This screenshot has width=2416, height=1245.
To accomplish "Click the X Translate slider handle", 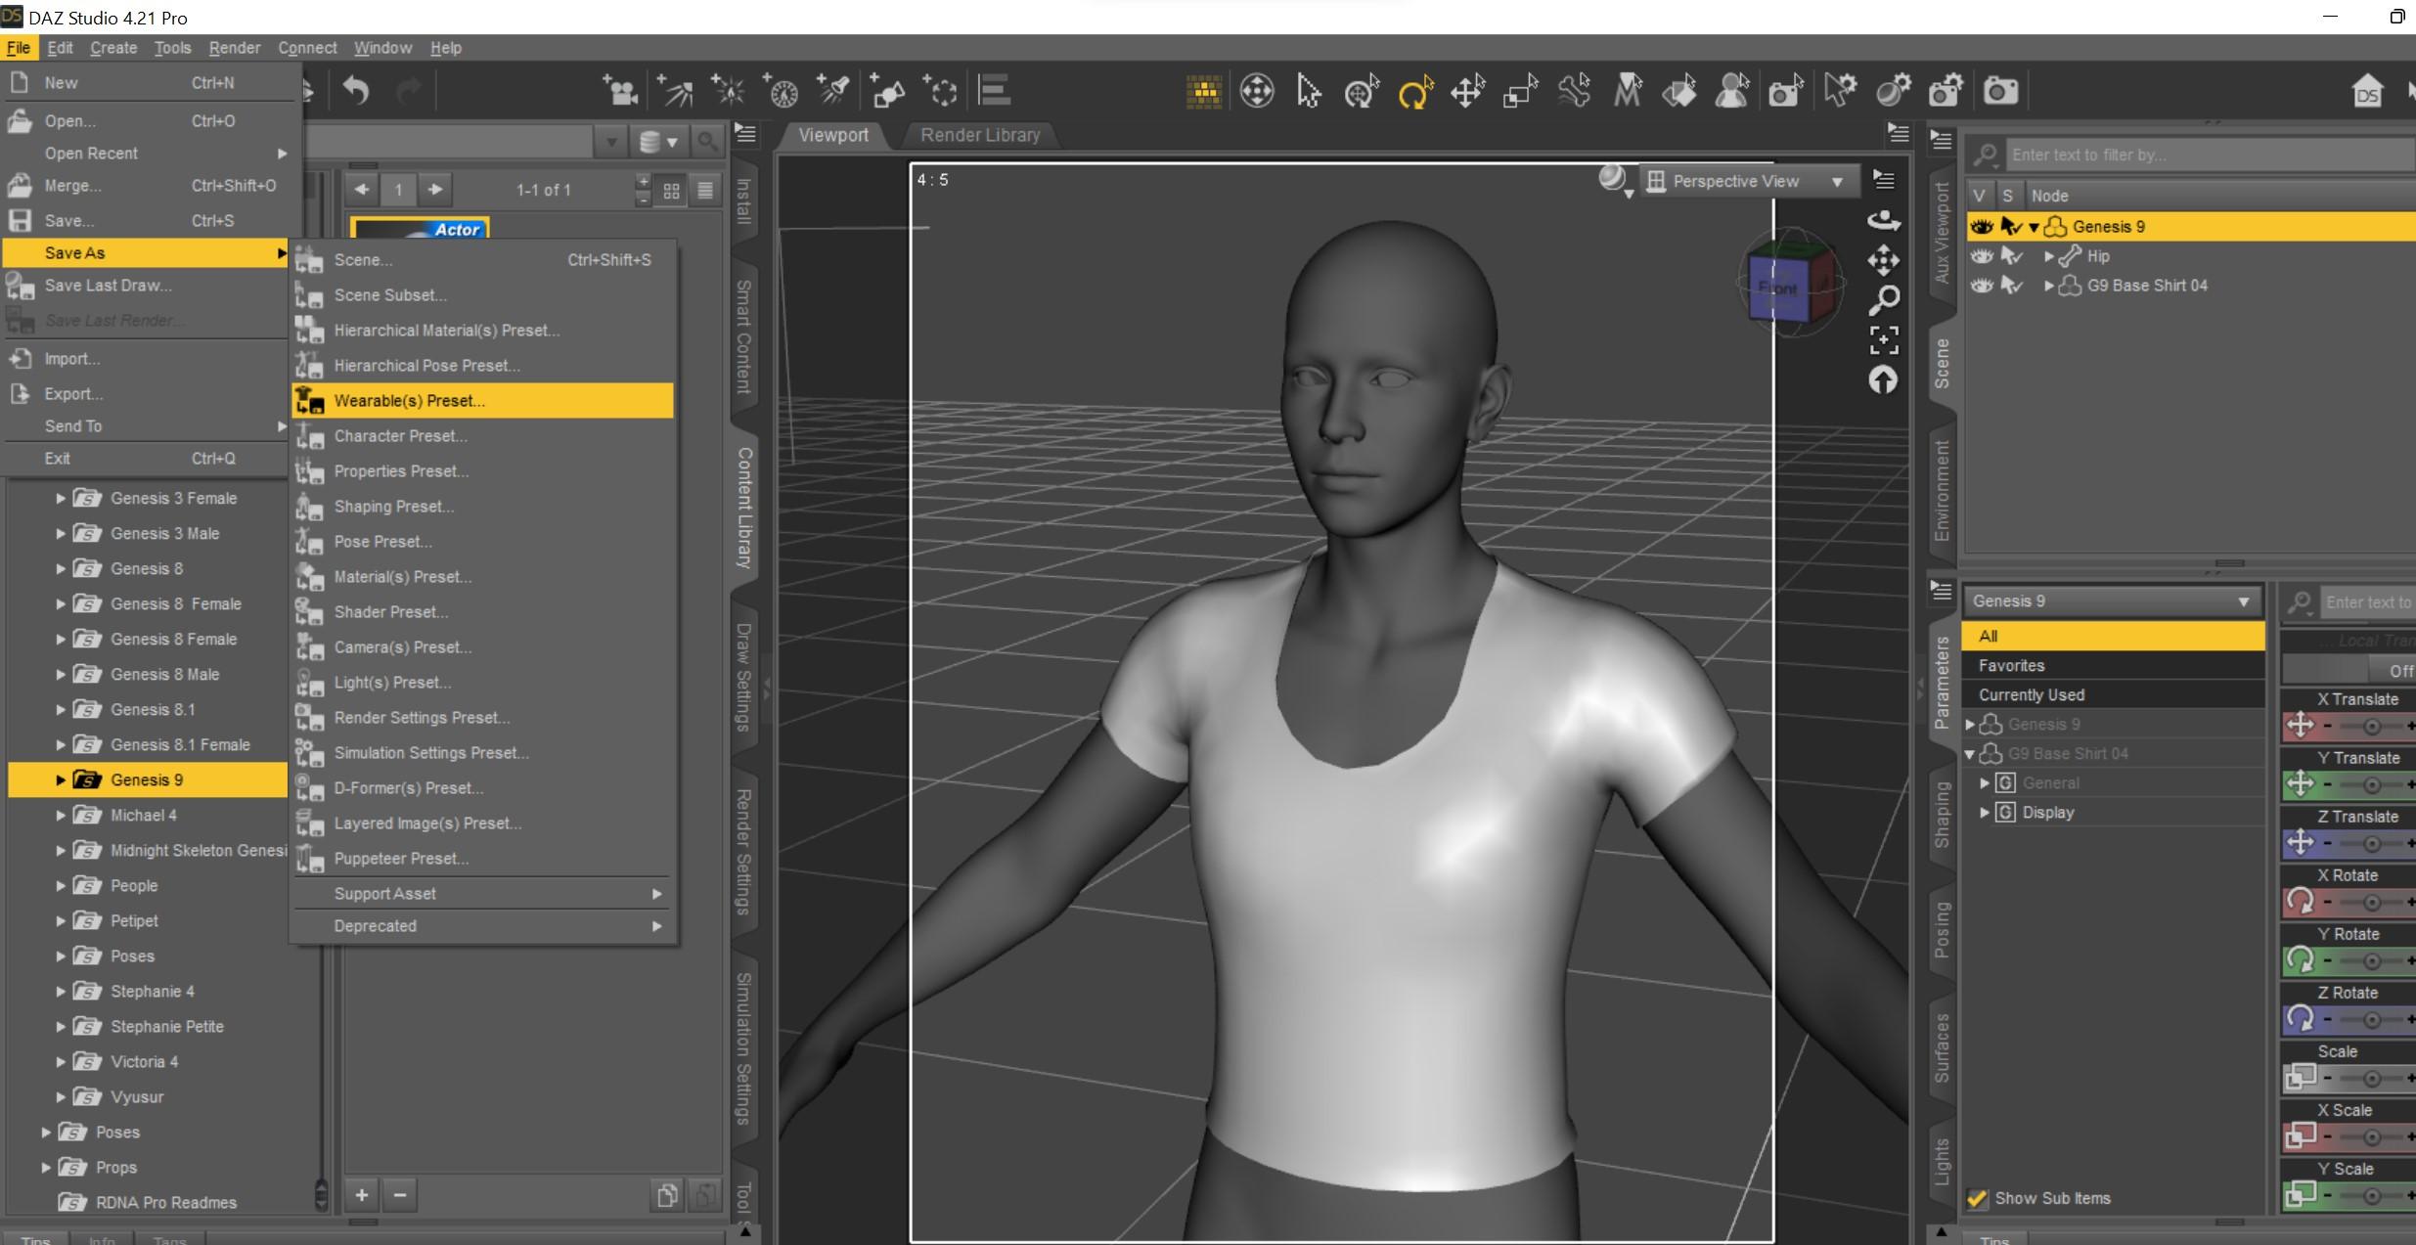I will [2372, 727].
